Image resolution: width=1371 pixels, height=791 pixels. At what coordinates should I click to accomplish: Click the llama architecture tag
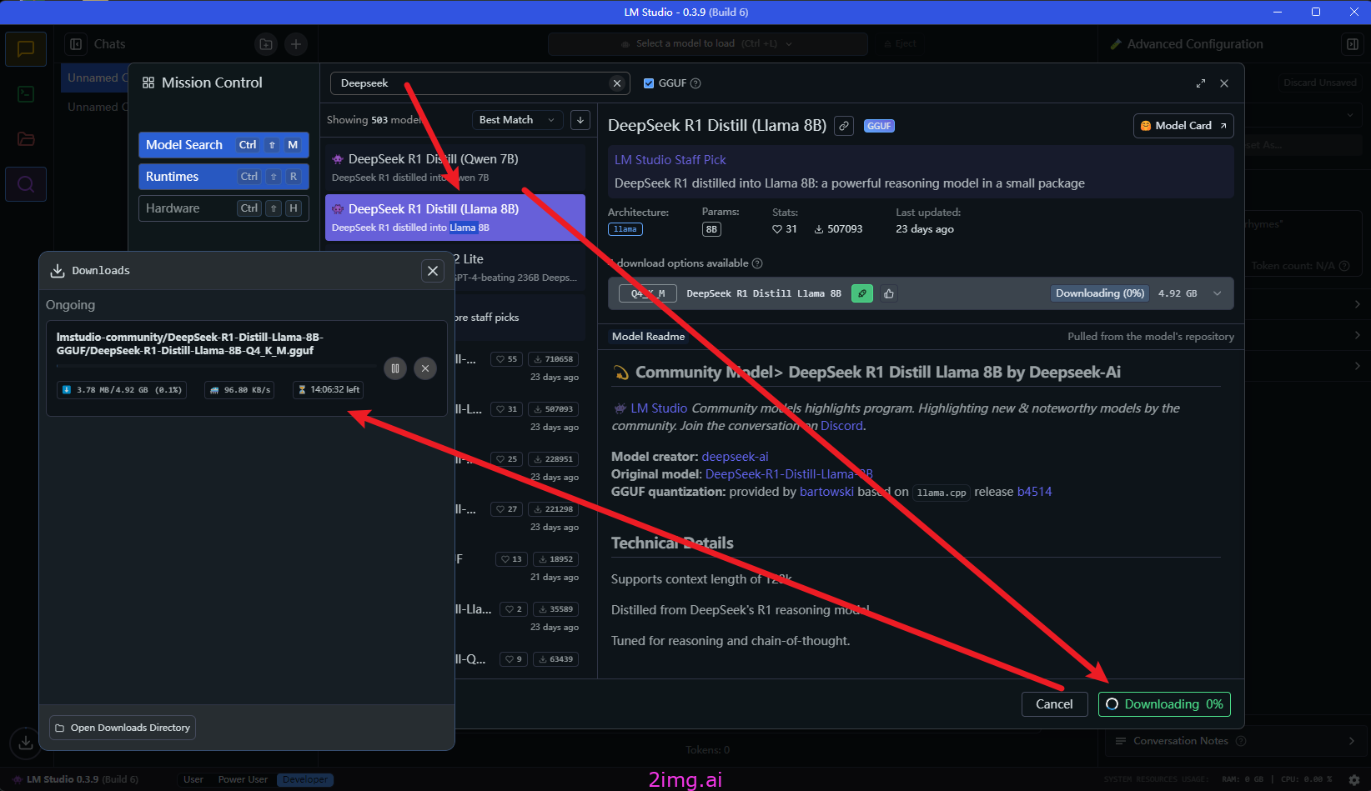pos(625,229)
